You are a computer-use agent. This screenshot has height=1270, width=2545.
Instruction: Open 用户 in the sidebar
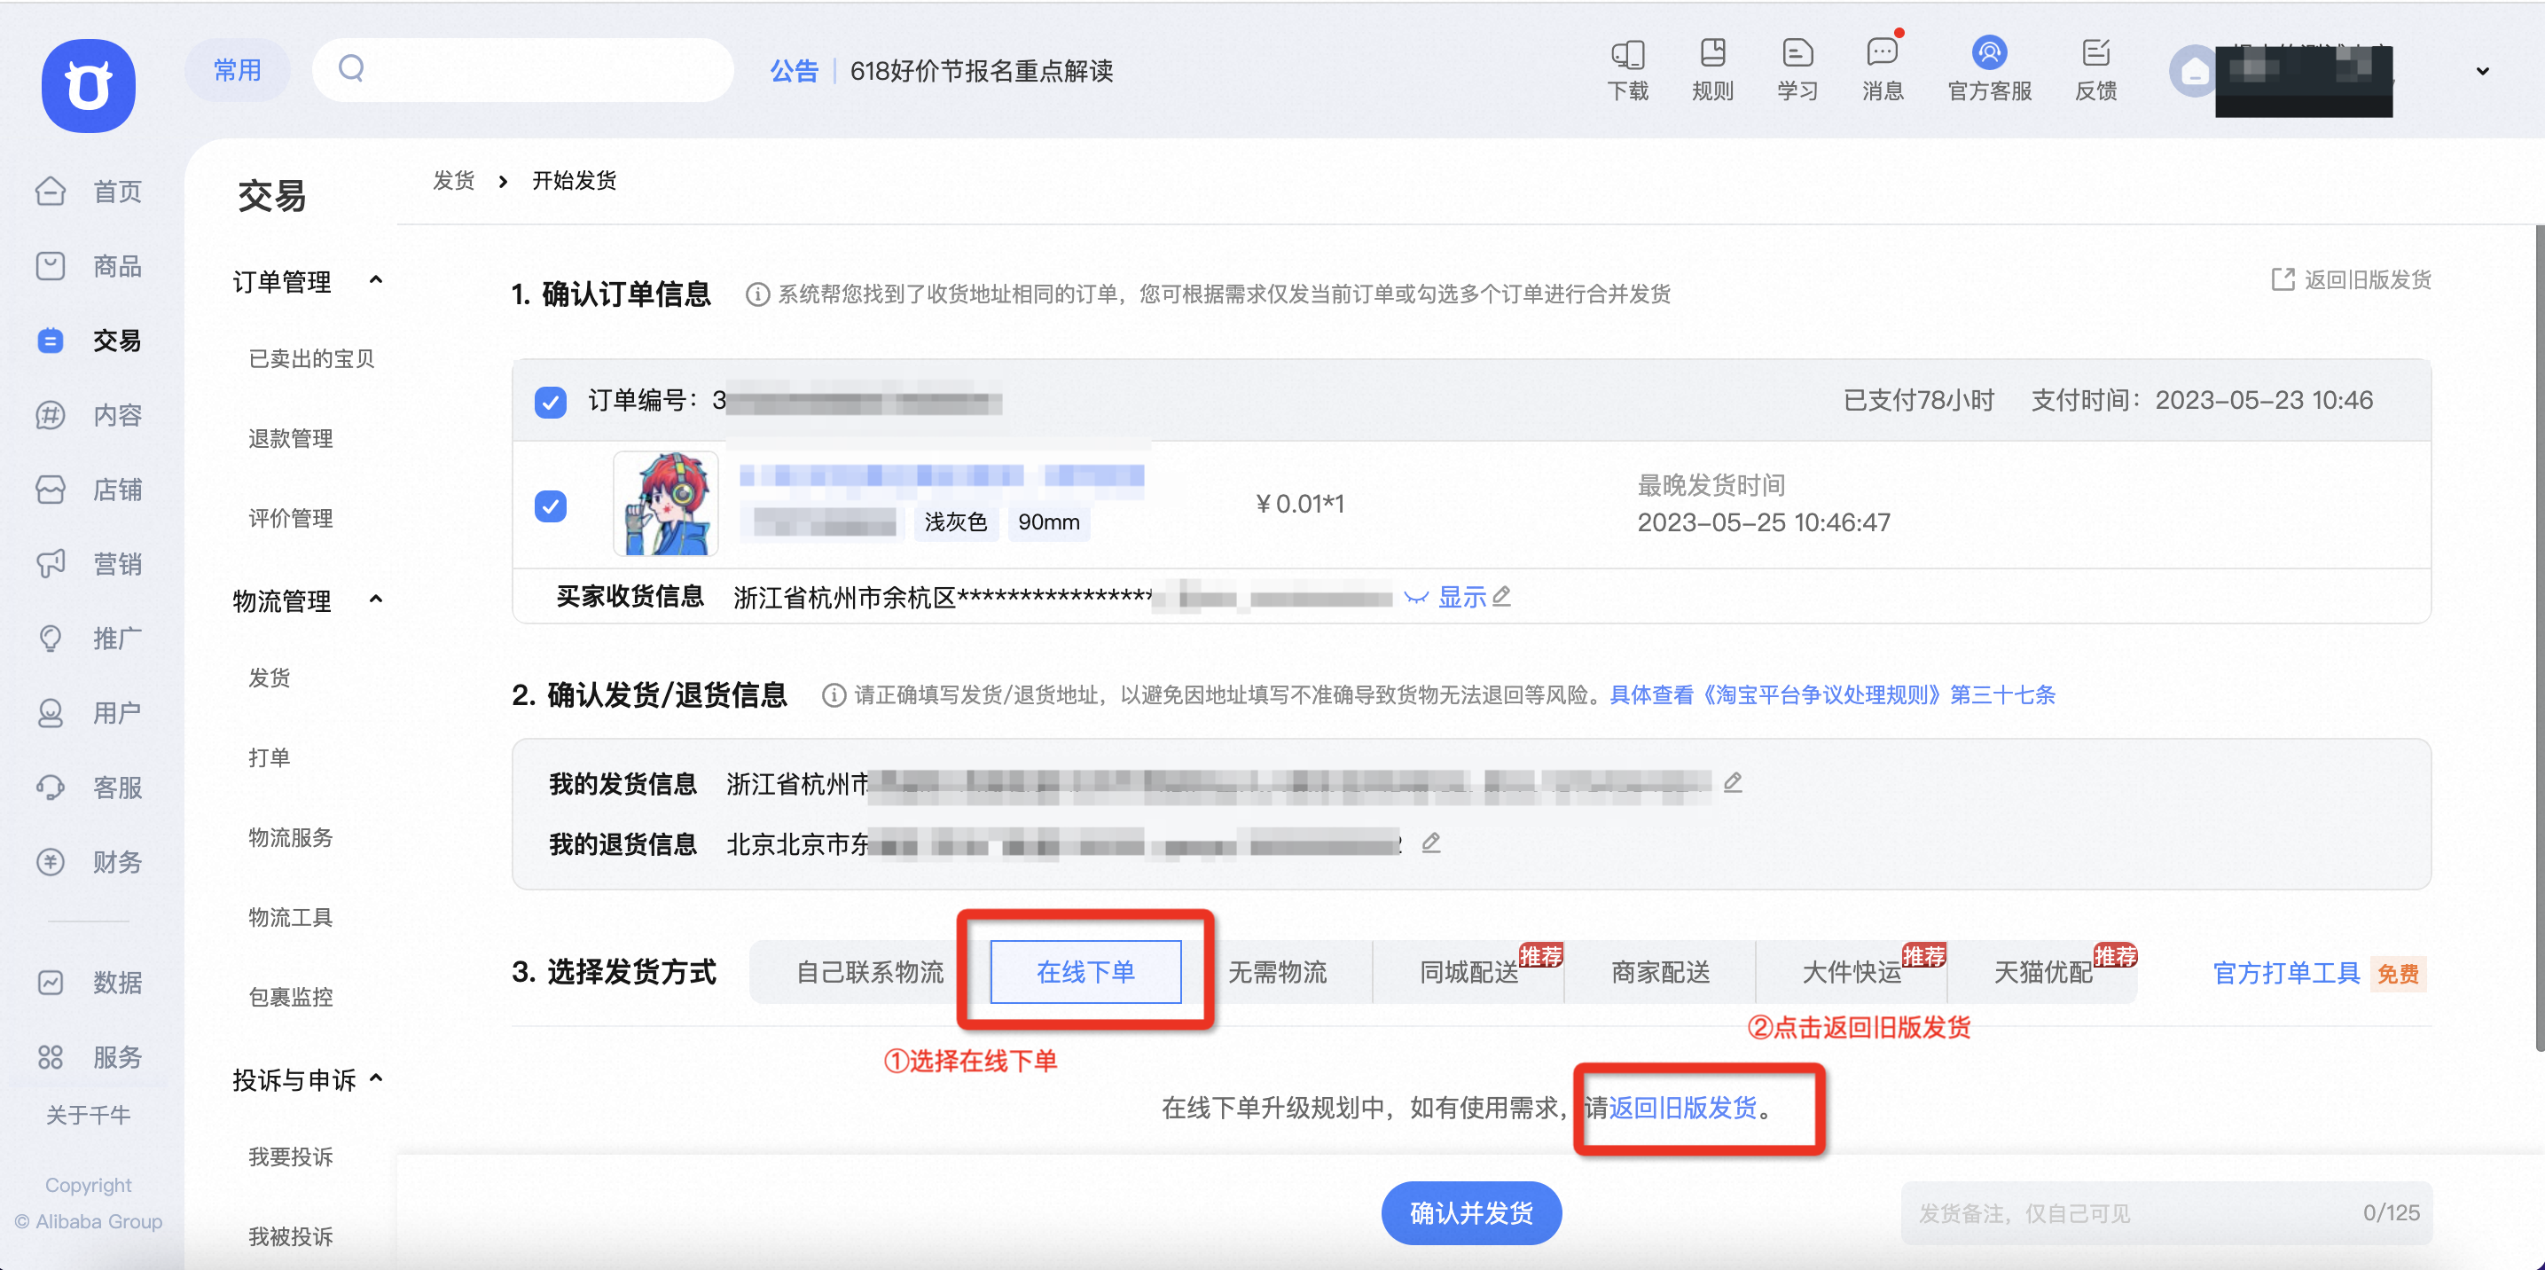click(90, 712)
